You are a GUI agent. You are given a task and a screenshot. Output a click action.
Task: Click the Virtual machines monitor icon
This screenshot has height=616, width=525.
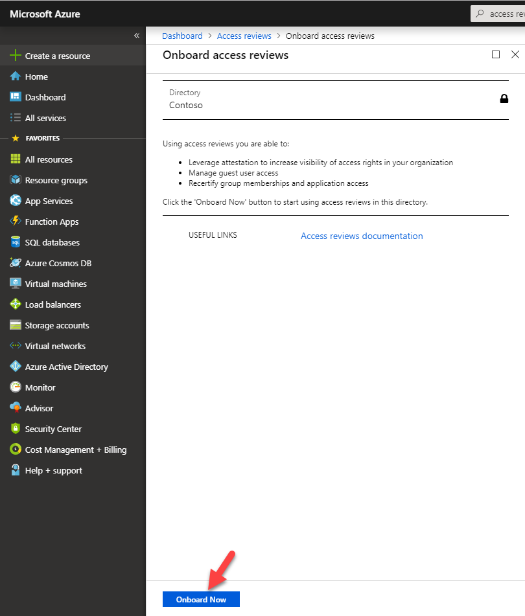(x=16, y=283)
